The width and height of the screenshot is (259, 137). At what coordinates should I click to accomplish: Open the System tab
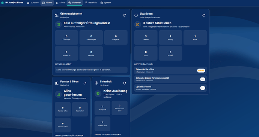(x=105, y=3)
